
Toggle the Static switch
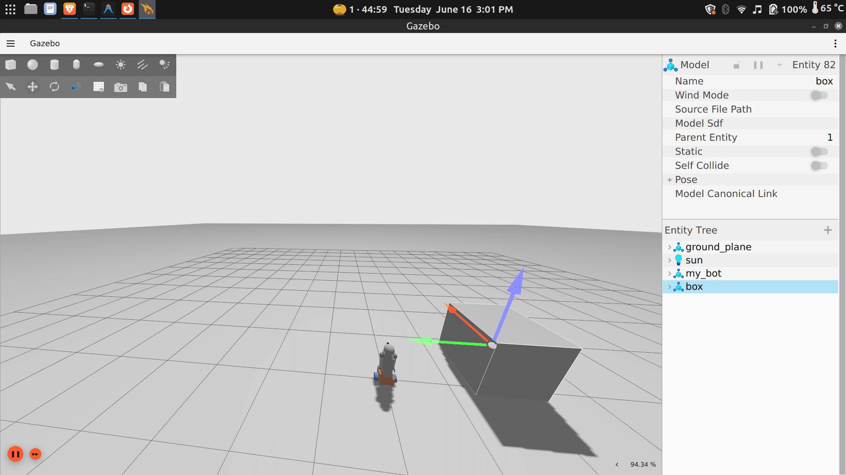pos(819,151)
